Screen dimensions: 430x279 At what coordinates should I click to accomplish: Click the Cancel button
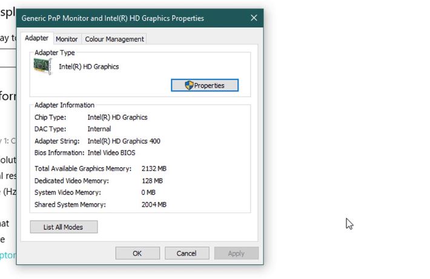[x=187, y=253]
